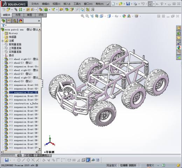Click the Appearances color ball icon in the task pane
The image size is (182, 168).
point(179,48)
